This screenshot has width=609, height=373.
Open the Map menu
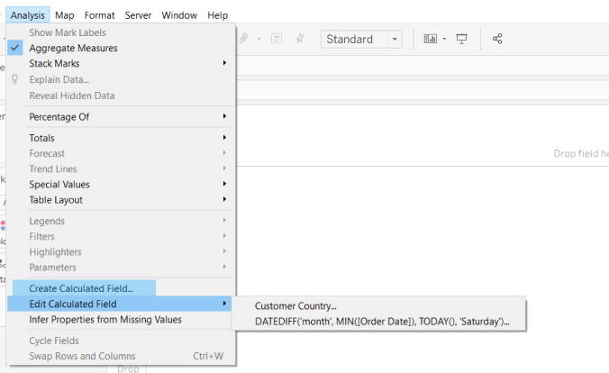(x=65, y=15)
